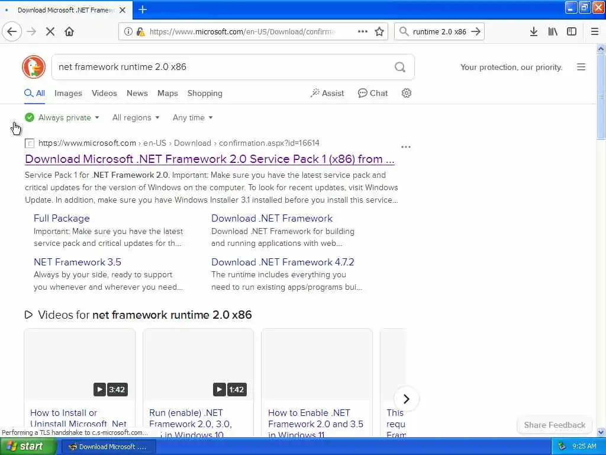Image resolution: width=606 pixels, height=455 pixels.
Task: Click the Share Feedback button
Action: tap(555, 425)
